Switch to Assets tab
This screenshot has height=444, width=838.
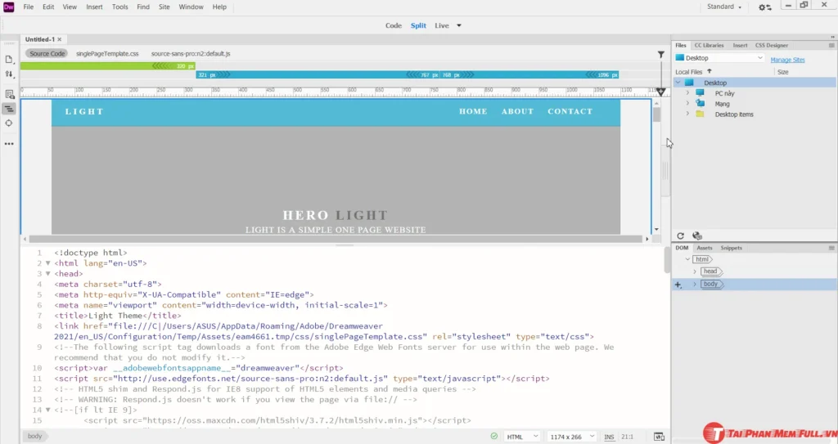tap(704, 248)
